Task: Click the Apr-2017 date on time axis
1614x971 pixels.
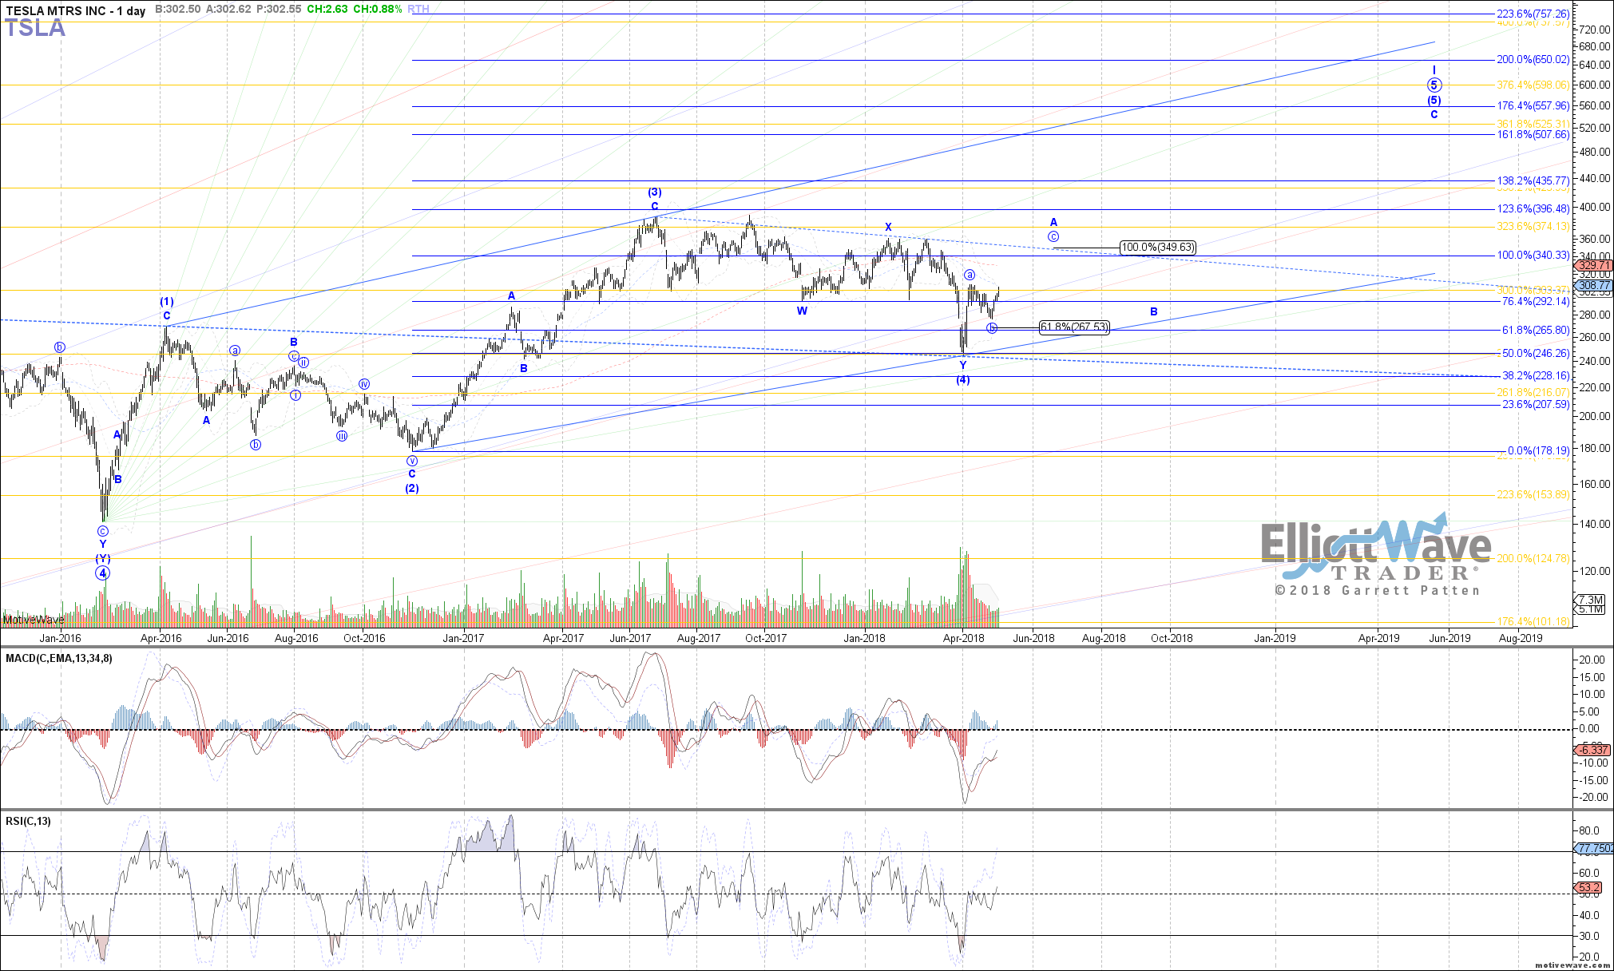Action: 563,638
